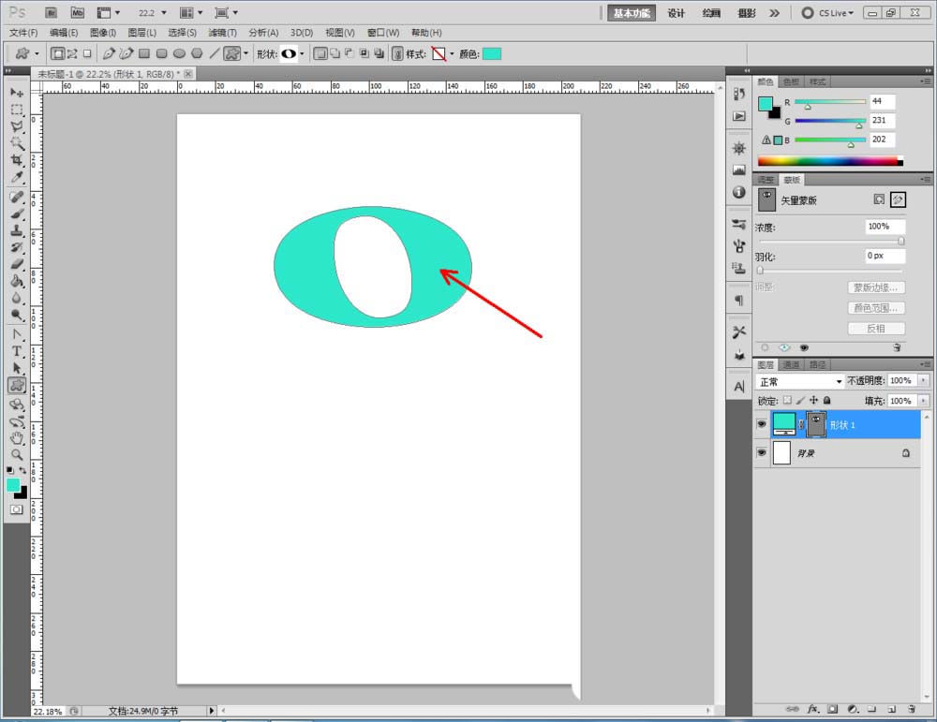Choose the Line tool in options bar
Screen dimensions: 937x722
tap(214, 53)
